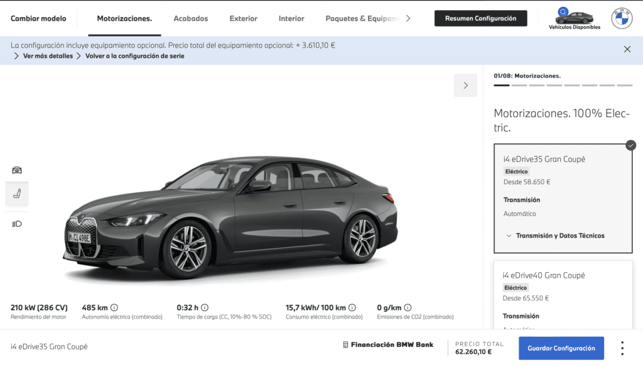Open the Acabados tab
Screen dimensions: 643x367
(191, 18)
